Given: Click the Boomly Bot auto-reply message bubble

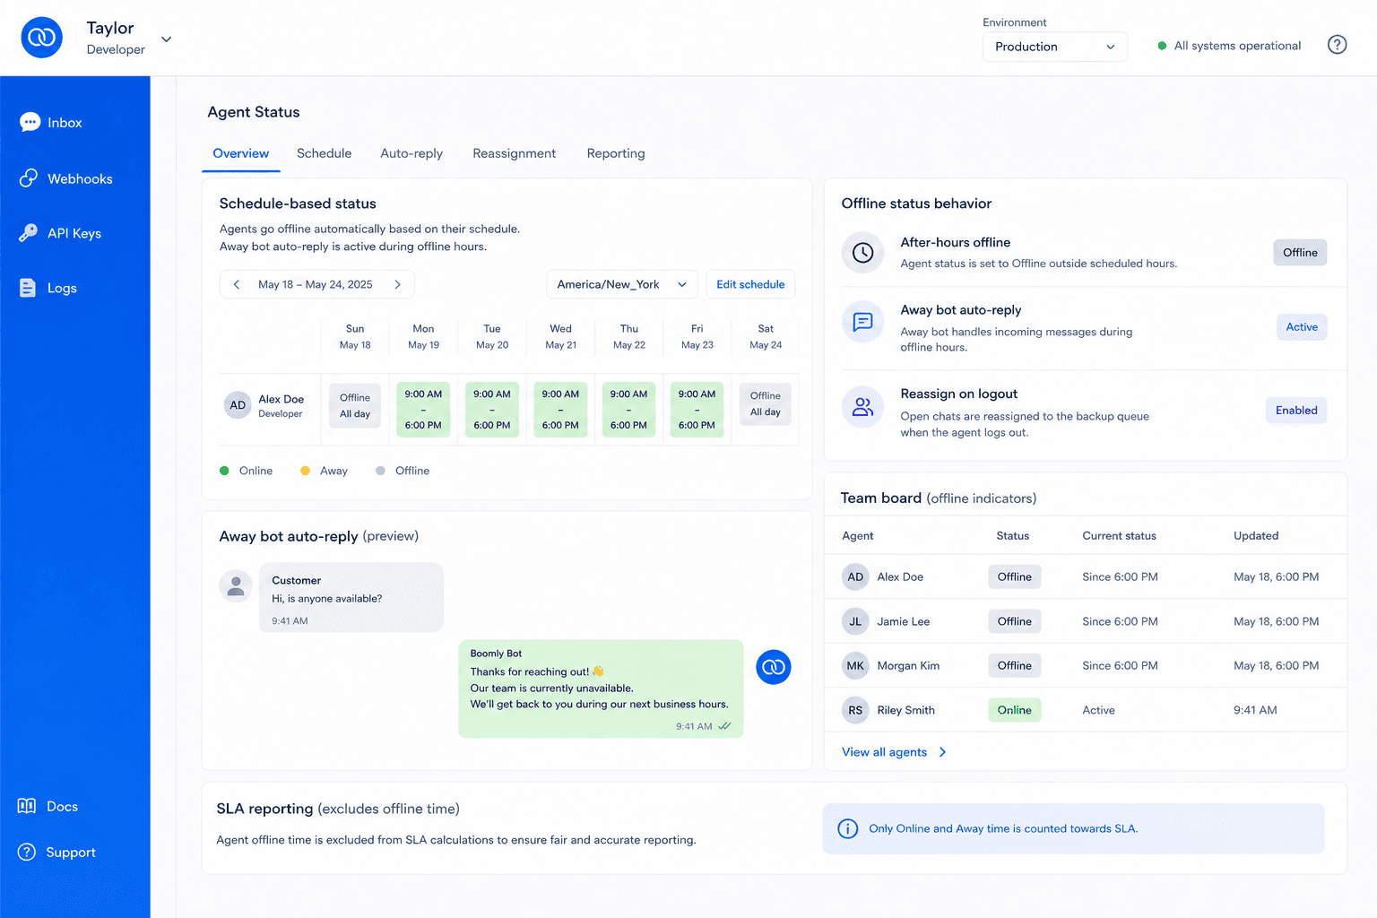Looking at the screenshot, I should (x=601, y=688).
